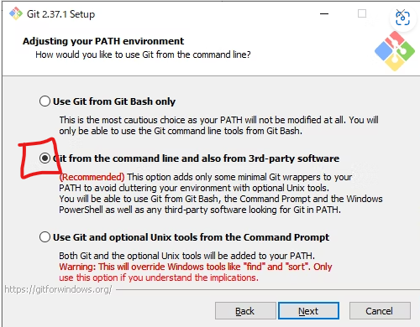This screenshot has width=420, height=327.
Task: Click the screen capture icon at top right
Action: tap(402, 18)
